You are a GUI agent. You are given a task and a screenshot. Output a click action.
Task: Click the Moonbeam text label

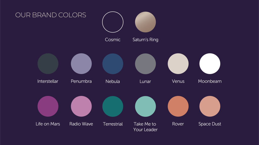click(x=210, y=81)
